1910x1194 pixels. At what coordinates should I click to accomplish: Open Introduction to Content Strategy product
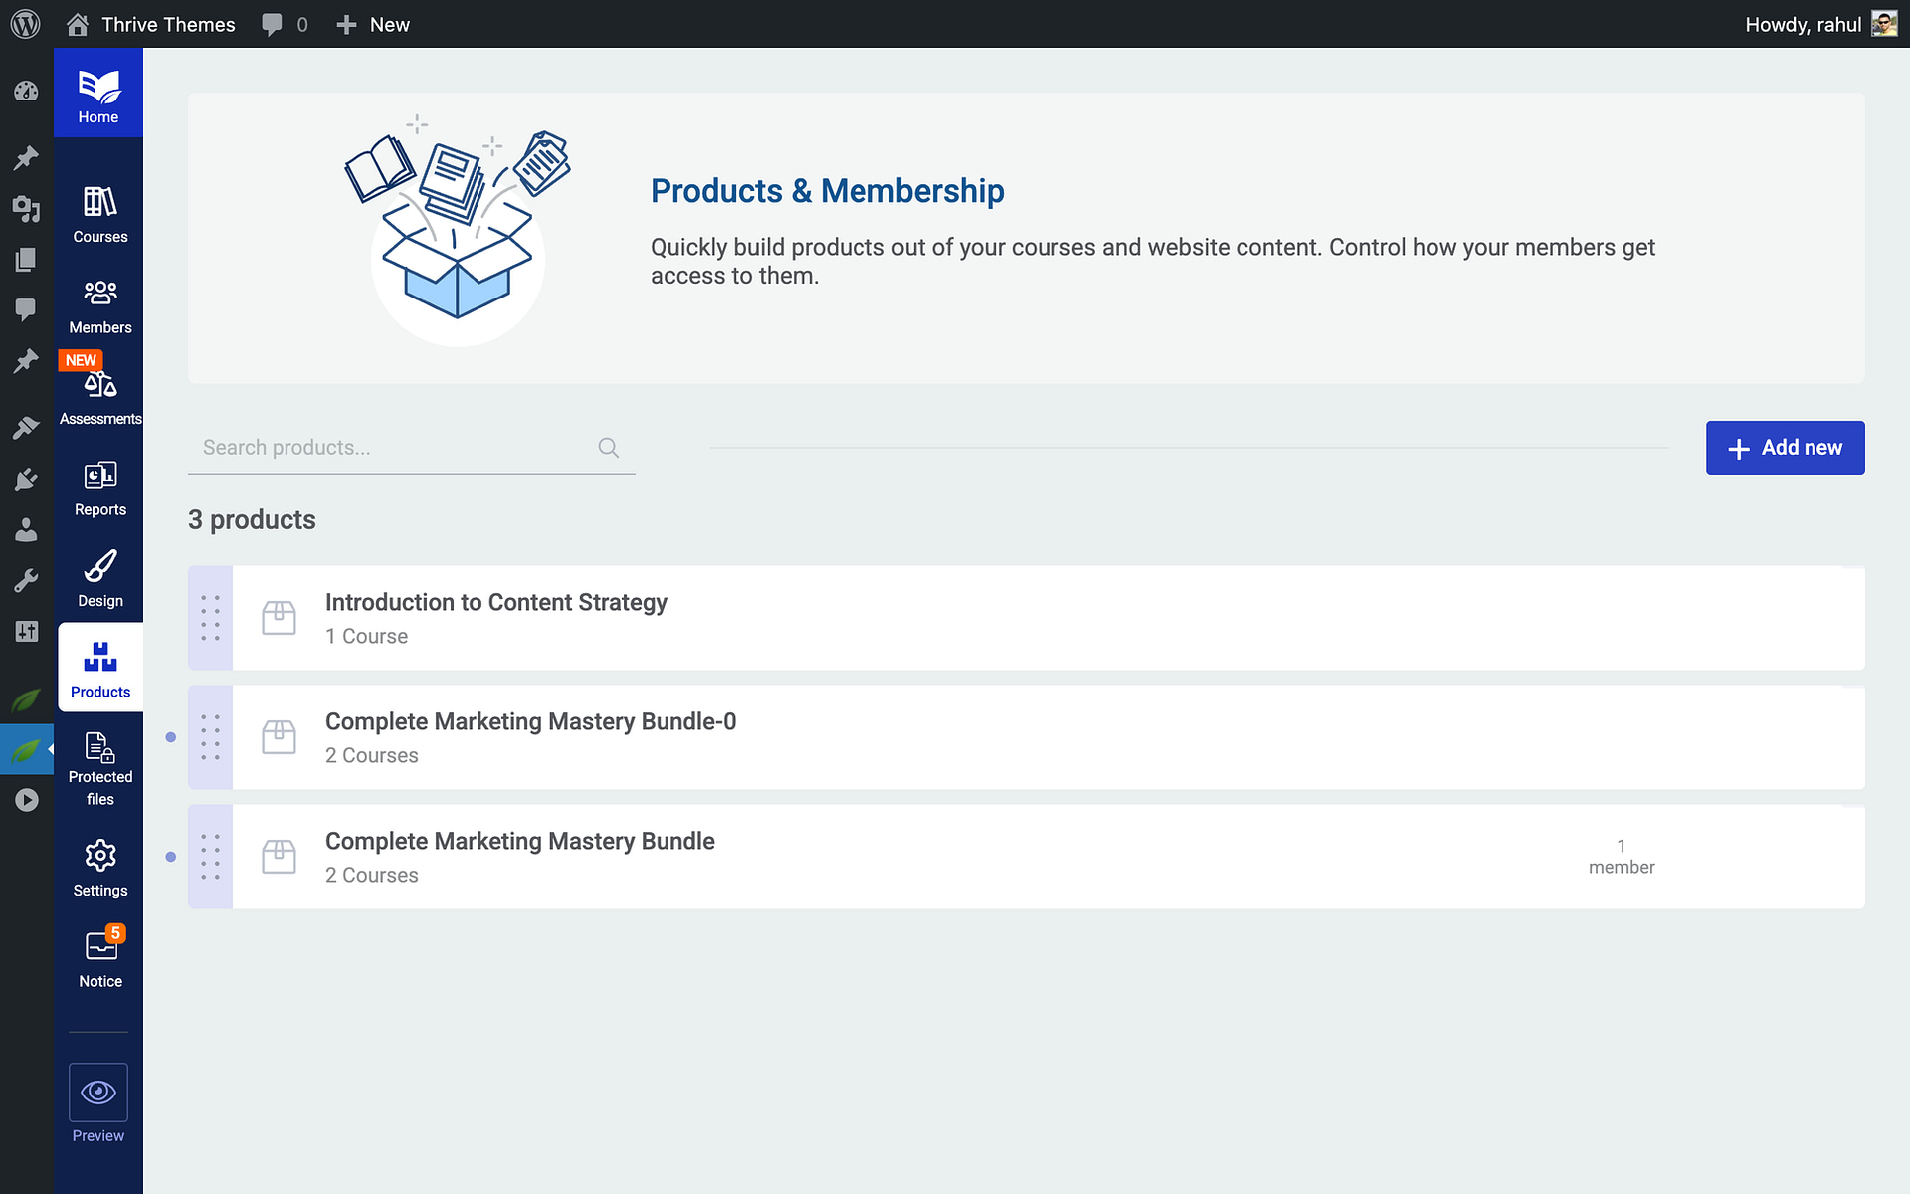(495, 602)
